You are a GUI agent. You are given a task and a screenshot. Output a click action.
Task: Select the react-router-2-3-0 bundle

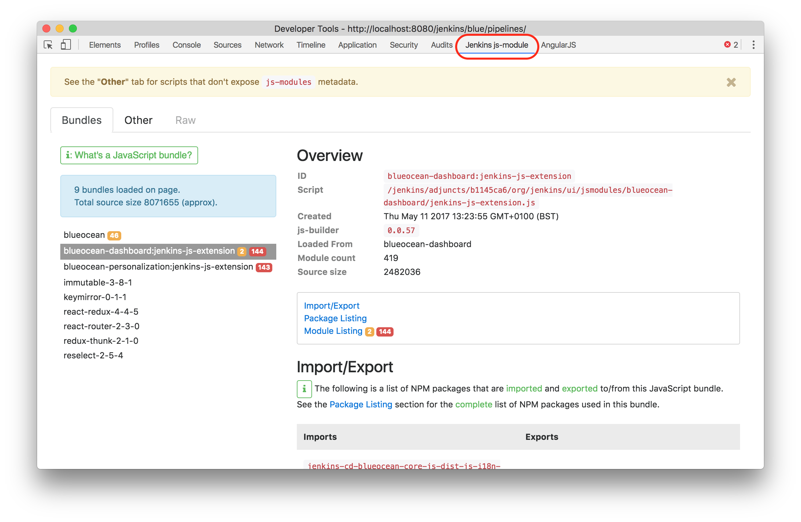pos(101,326)
